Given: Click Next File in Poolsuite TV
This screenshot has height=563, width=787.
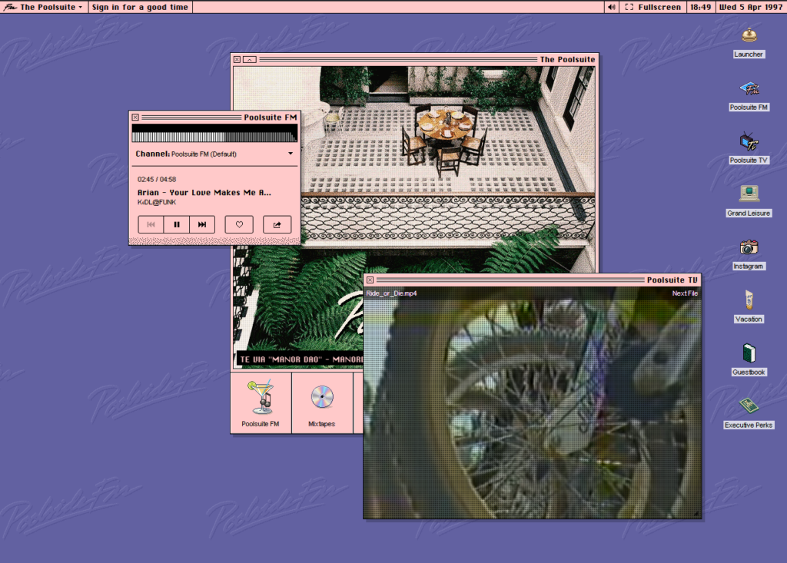Looking at the screenshot, I should tap(685, 293).
